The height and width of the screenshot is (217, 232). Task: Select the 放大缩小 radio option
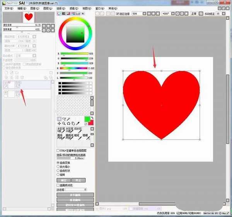point(58,166)
